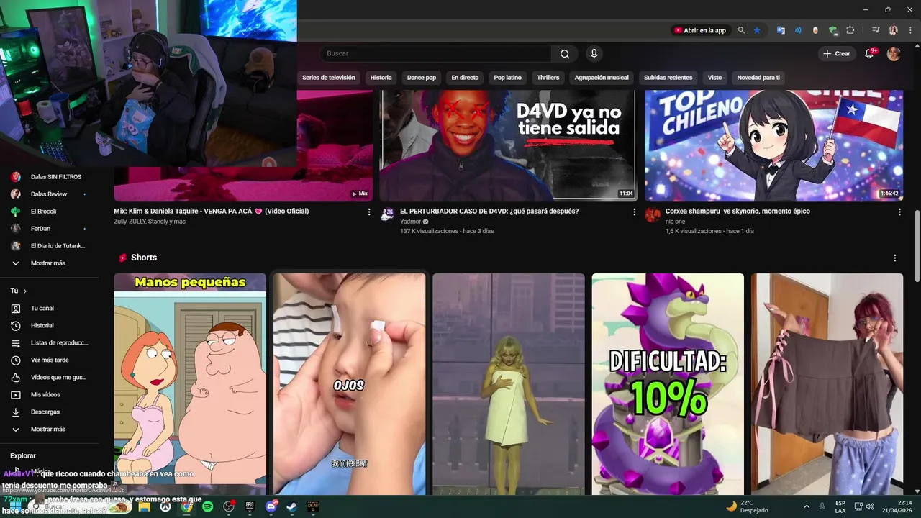Open the Short labeled OJOS
Screen dimensions: 921x518
click(350, 383)
